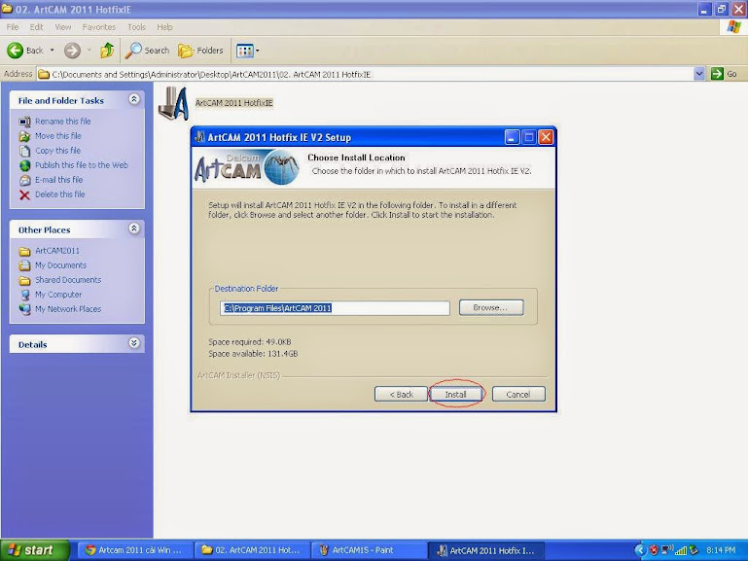Click the Explorer title bar folder icon
This screenshot has height=561, width=748.
(x=7, y=9)
